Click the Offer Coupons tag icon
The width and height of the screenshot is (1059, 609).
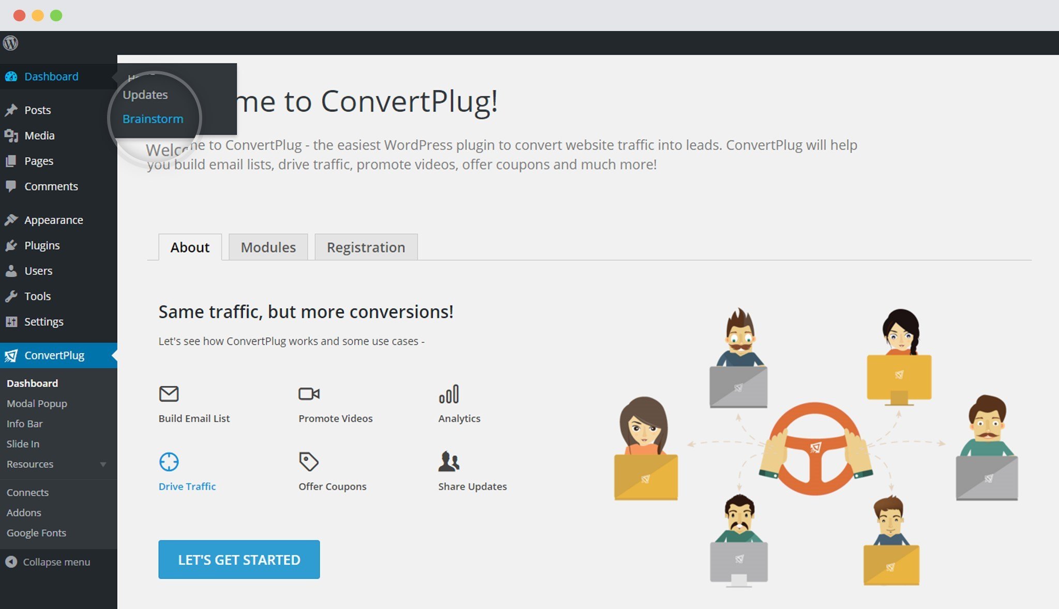[309, 462]
